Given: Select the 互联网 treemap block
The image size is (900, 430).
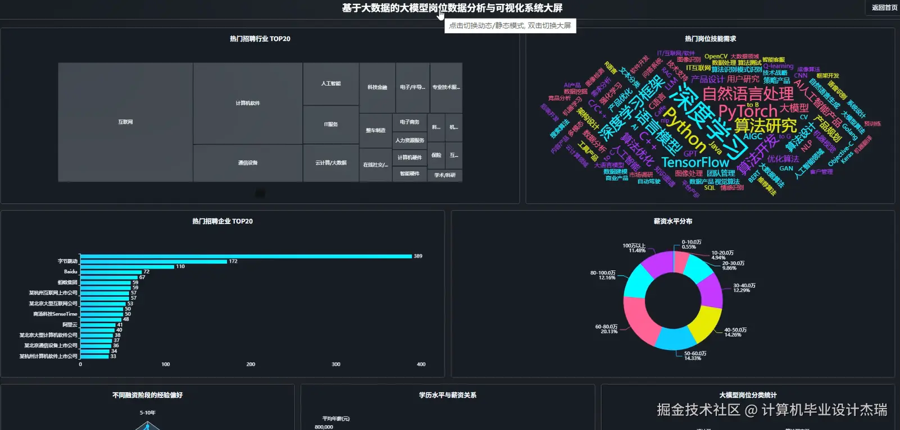Looking at the screenshot, I should click(x=125, y=122).
